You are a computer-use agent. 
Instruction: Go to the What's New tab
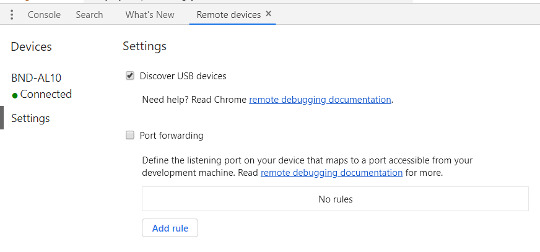pos(150,15)
